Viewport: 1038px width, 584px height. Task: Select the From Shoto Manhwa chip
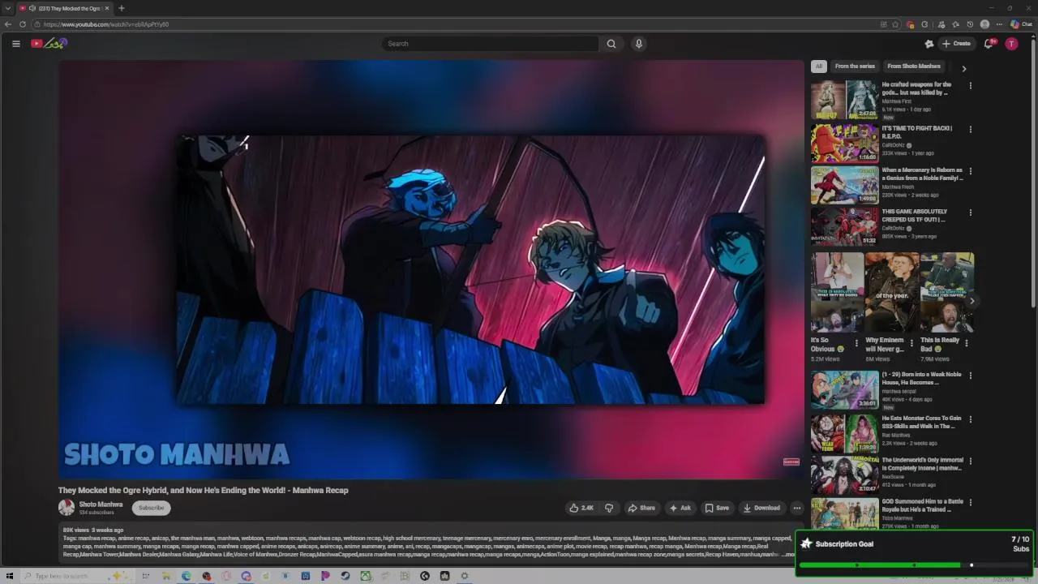pos(914,67)
